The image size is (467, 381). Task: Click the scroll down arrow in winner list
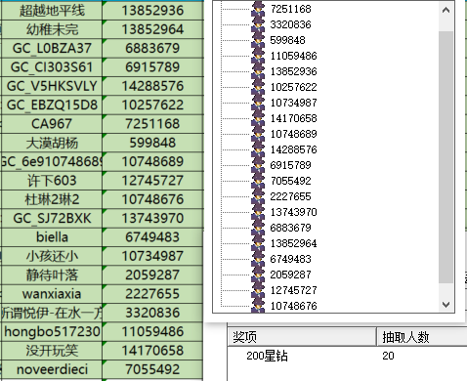coord(446,305)
